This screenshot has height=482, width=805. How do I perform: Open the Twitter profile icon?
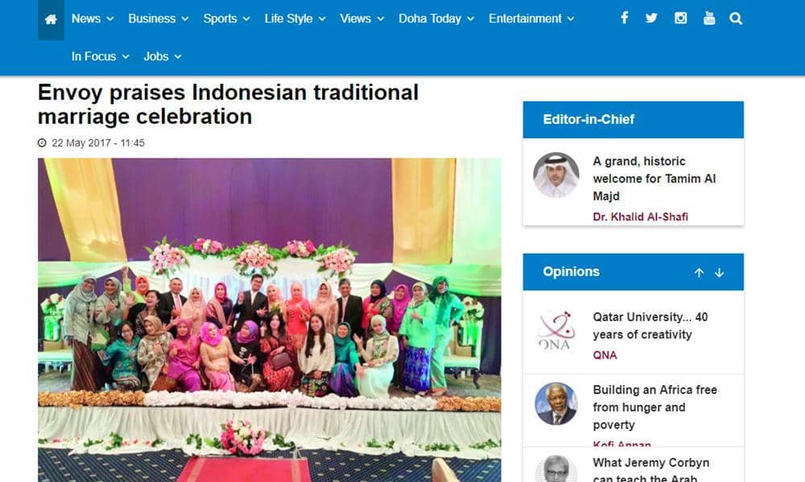(x=651, y=19)
